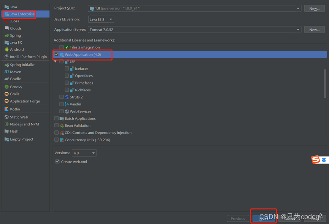Open the Versions dropdown
Viewport: 329px width, 224px height.
click(94, 153)
